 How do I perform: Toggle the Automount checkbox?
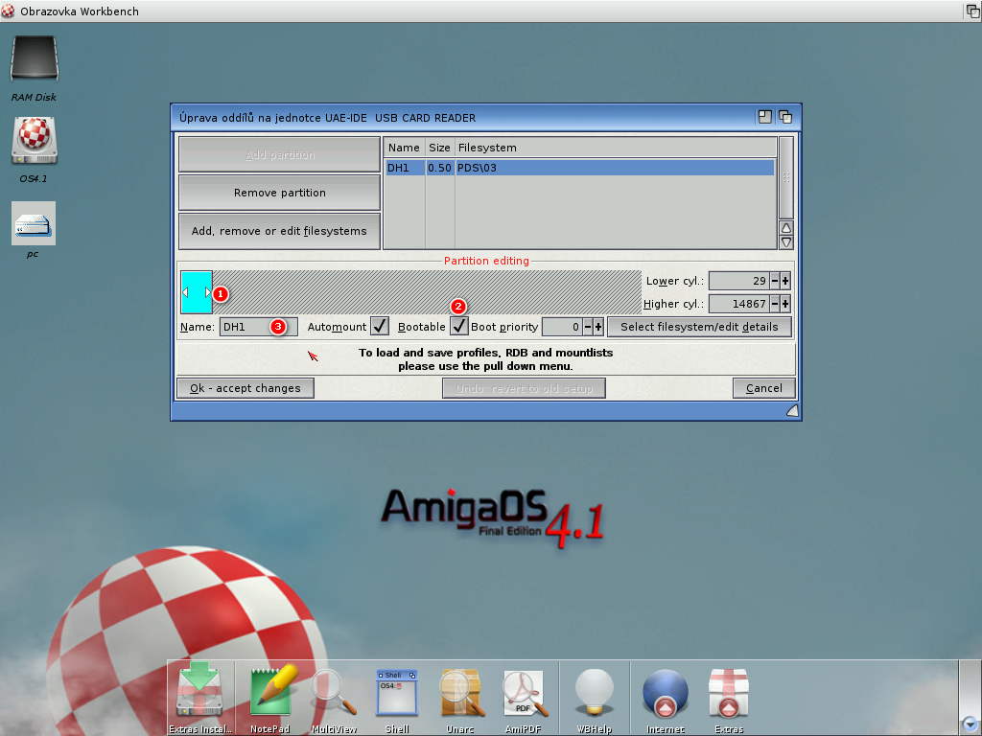coord(379,327)
